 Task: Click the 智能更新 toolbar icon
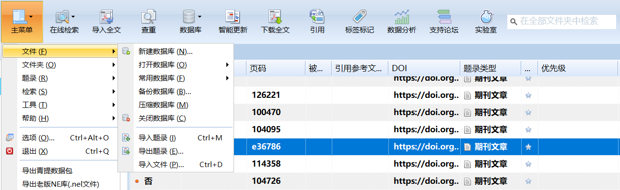click(x=233, y=17)
